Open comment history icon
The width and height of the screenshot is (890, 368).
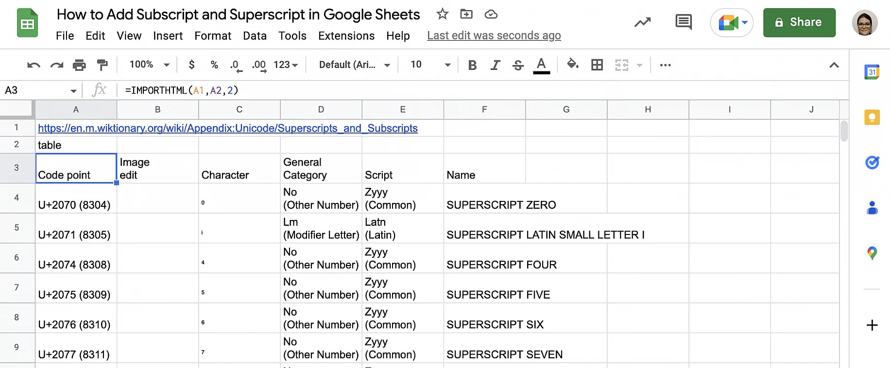tap(684, 22)
